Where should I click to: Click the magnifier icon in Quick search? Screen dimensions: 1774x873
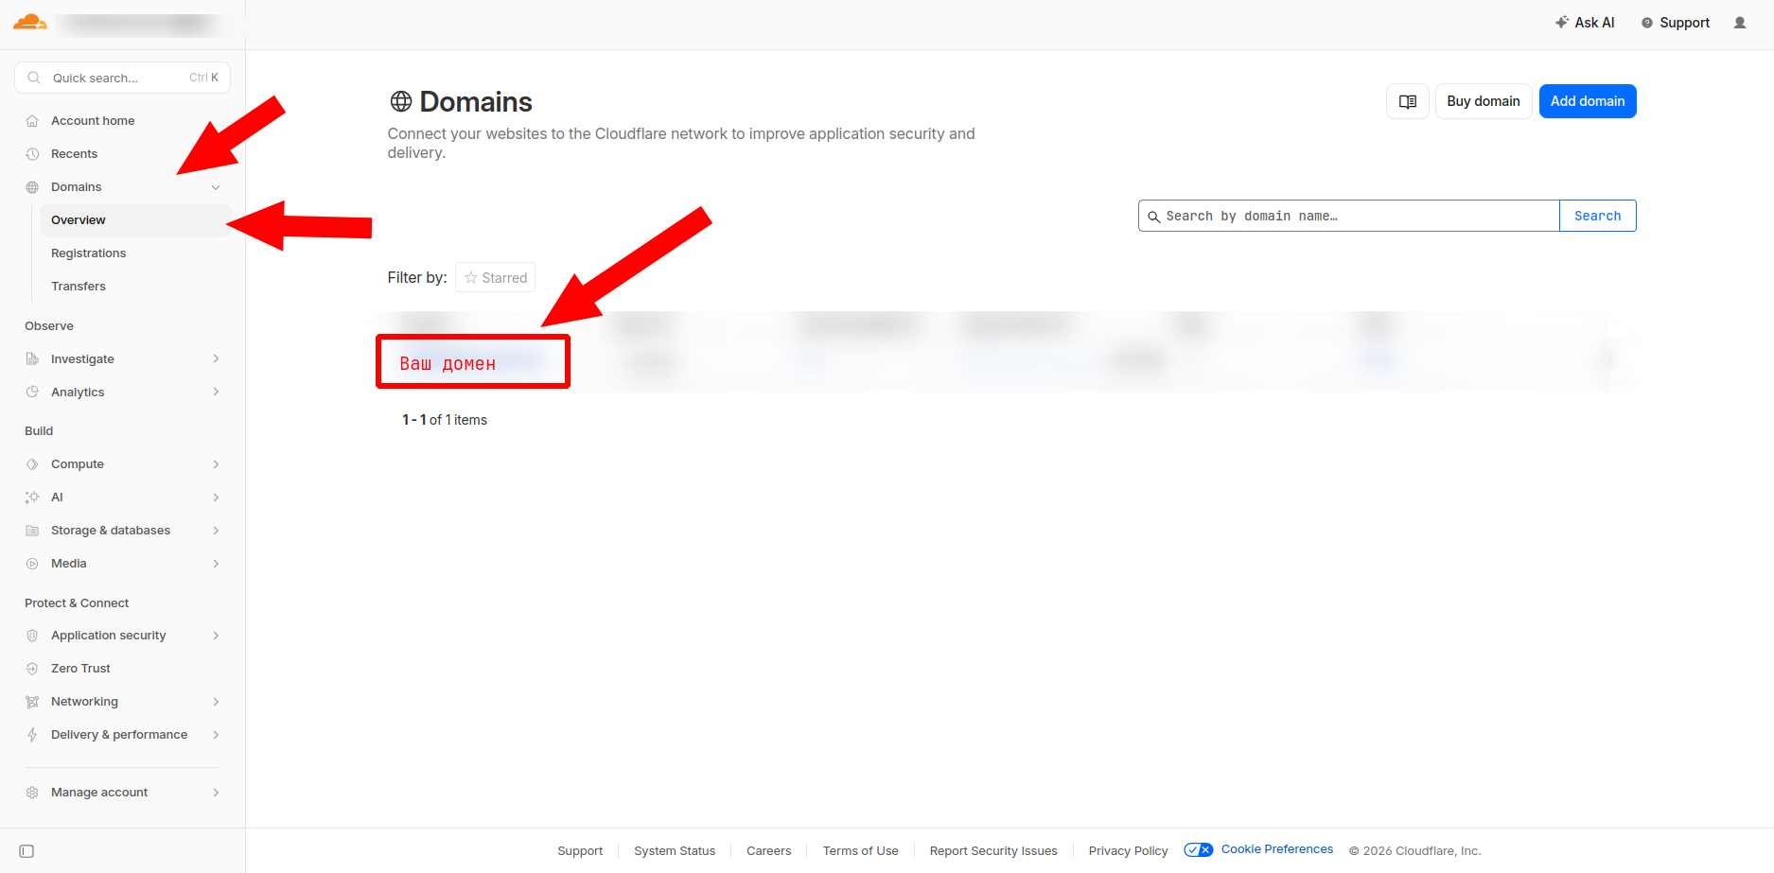[x=34, y=78]
